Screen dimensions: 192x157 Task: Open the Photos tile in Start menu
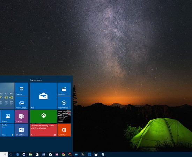(x=8, y=116)
